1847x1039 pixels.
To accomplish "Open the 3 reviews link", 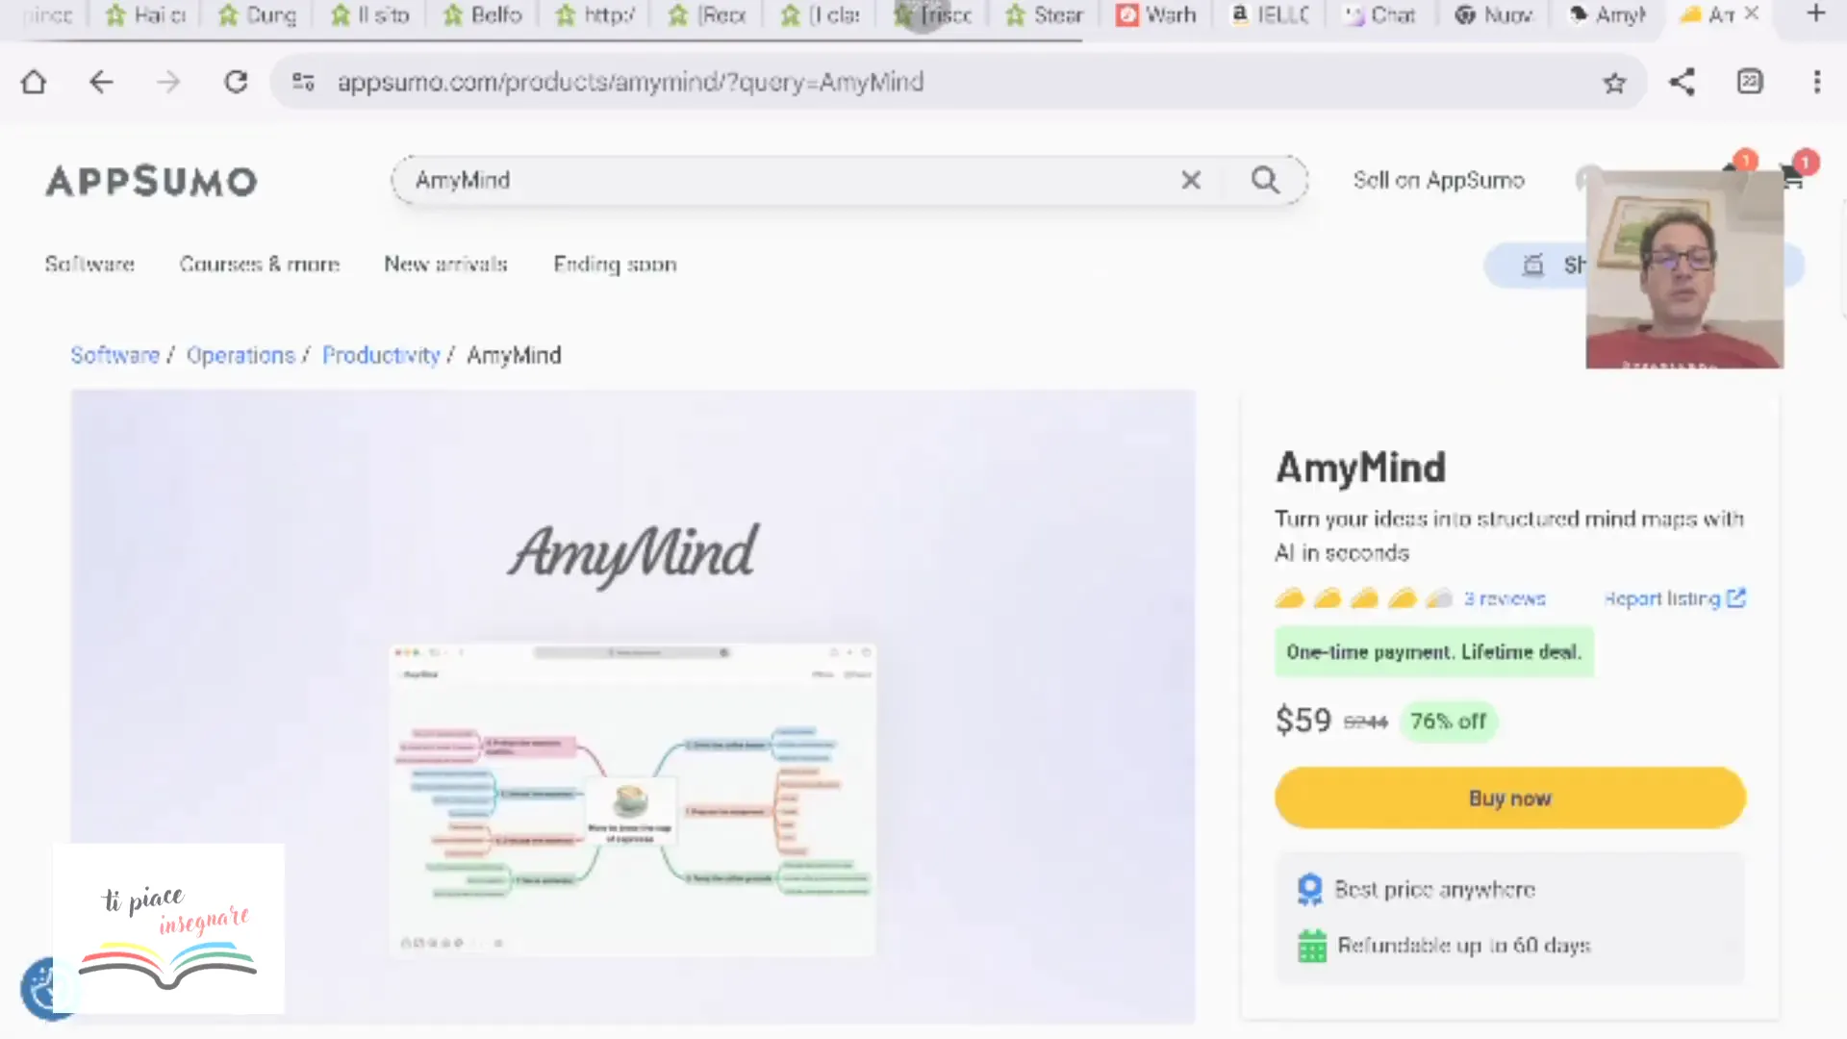I will [x=1505, y=598].
